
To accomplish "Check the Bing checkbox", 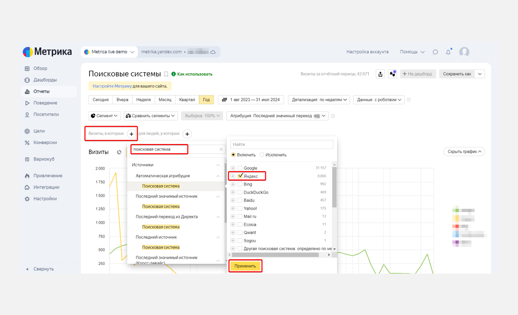I will click(x=240, y=184).
